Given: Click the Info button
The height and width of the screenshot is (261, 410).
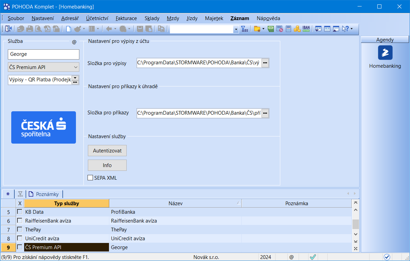Looking at the screenshot, I should [x=107, y=165].
